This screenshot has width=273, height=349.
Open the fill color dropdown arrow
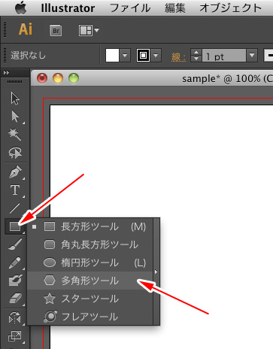pos(125,56)
